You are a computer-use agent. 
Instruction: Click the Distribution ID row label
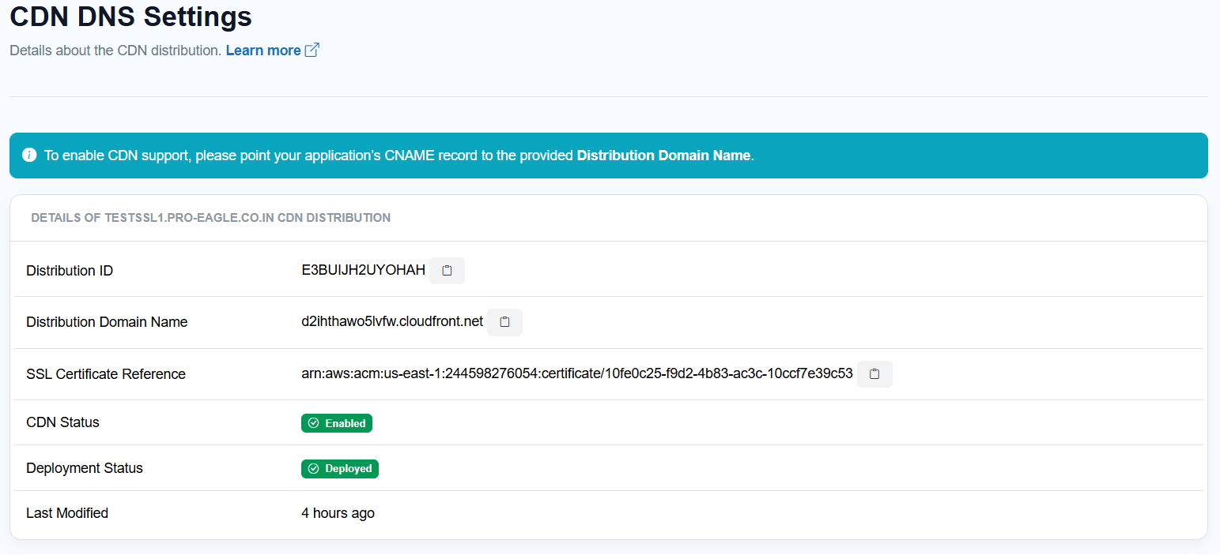pyautogui.click(x=70, y=271)
